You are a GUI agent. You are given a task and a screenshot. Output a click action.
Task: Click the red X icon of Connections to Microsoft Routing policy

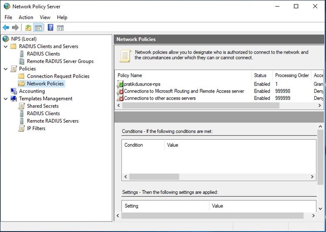pyautogui.click(x=121, y=91)
